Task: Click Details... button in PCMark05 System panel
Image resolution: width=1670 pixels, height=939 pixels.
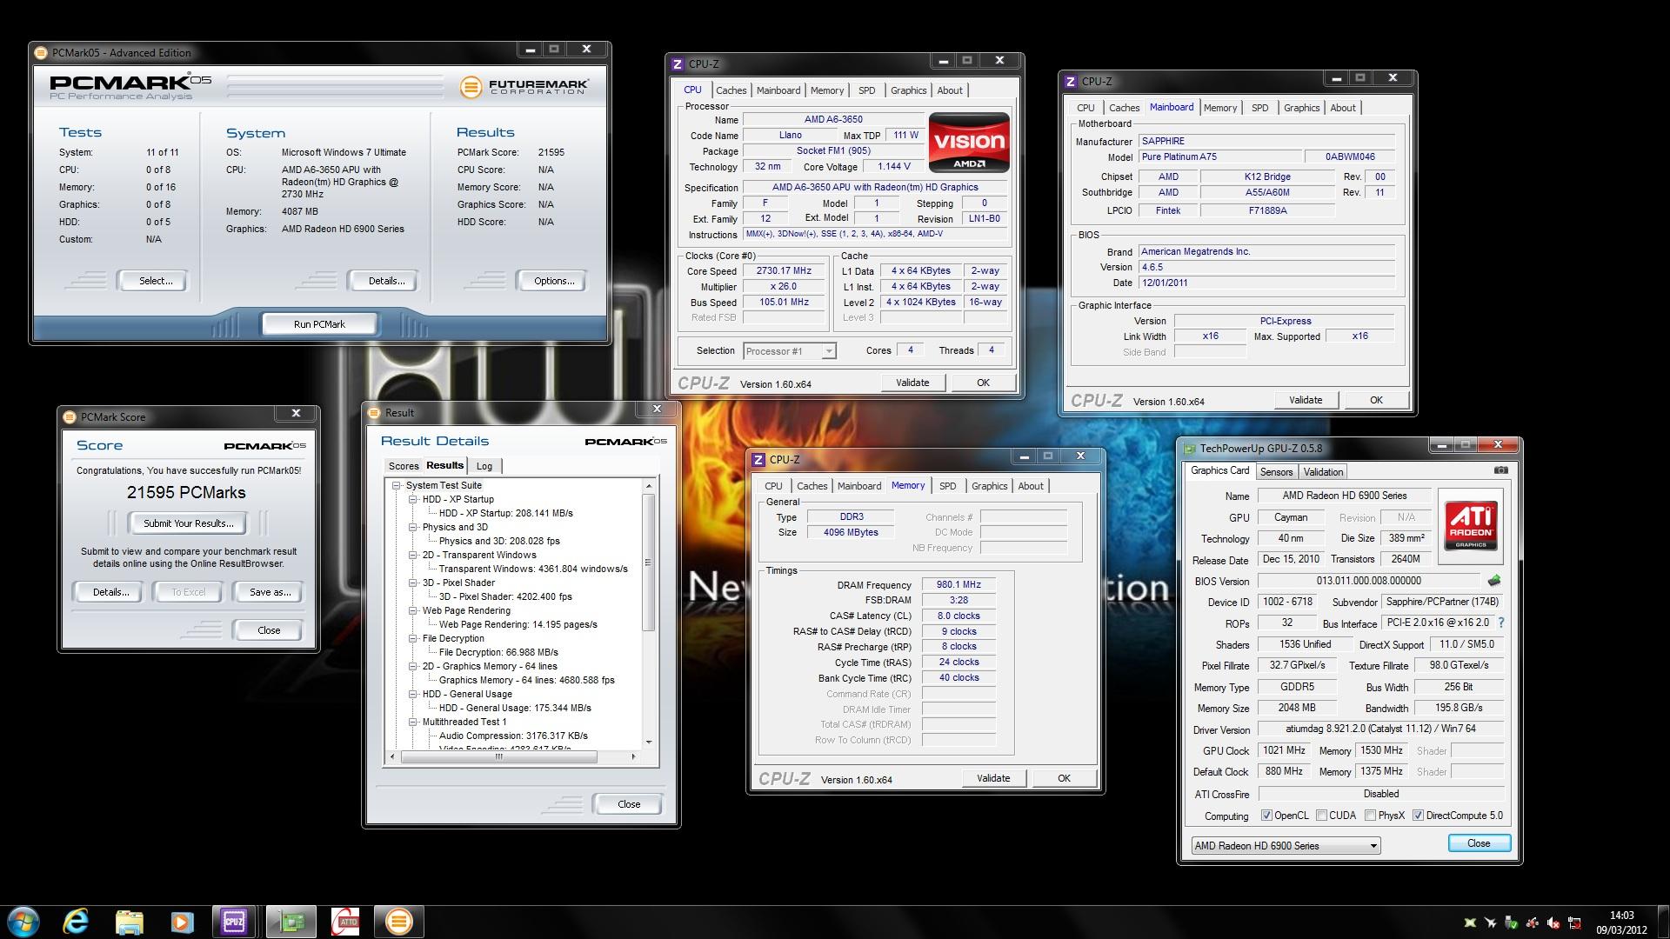Action: pyautogui.click(x=386, y=281)
